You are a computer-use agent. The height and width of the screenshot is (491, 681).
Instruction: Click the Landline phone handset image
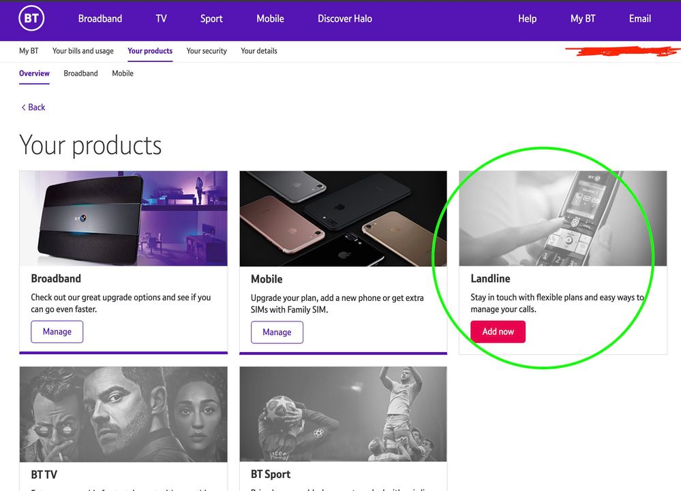coord(562,218)
